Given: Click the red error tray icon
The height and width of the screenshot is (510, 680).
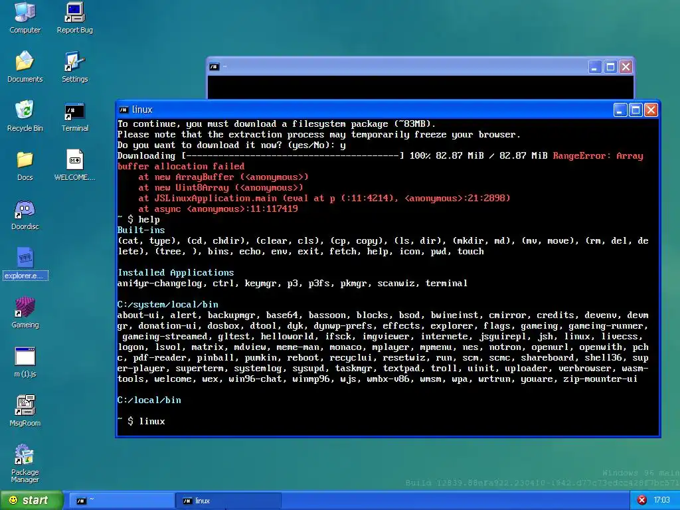Looking at the screenshot, I should [642, 500].
